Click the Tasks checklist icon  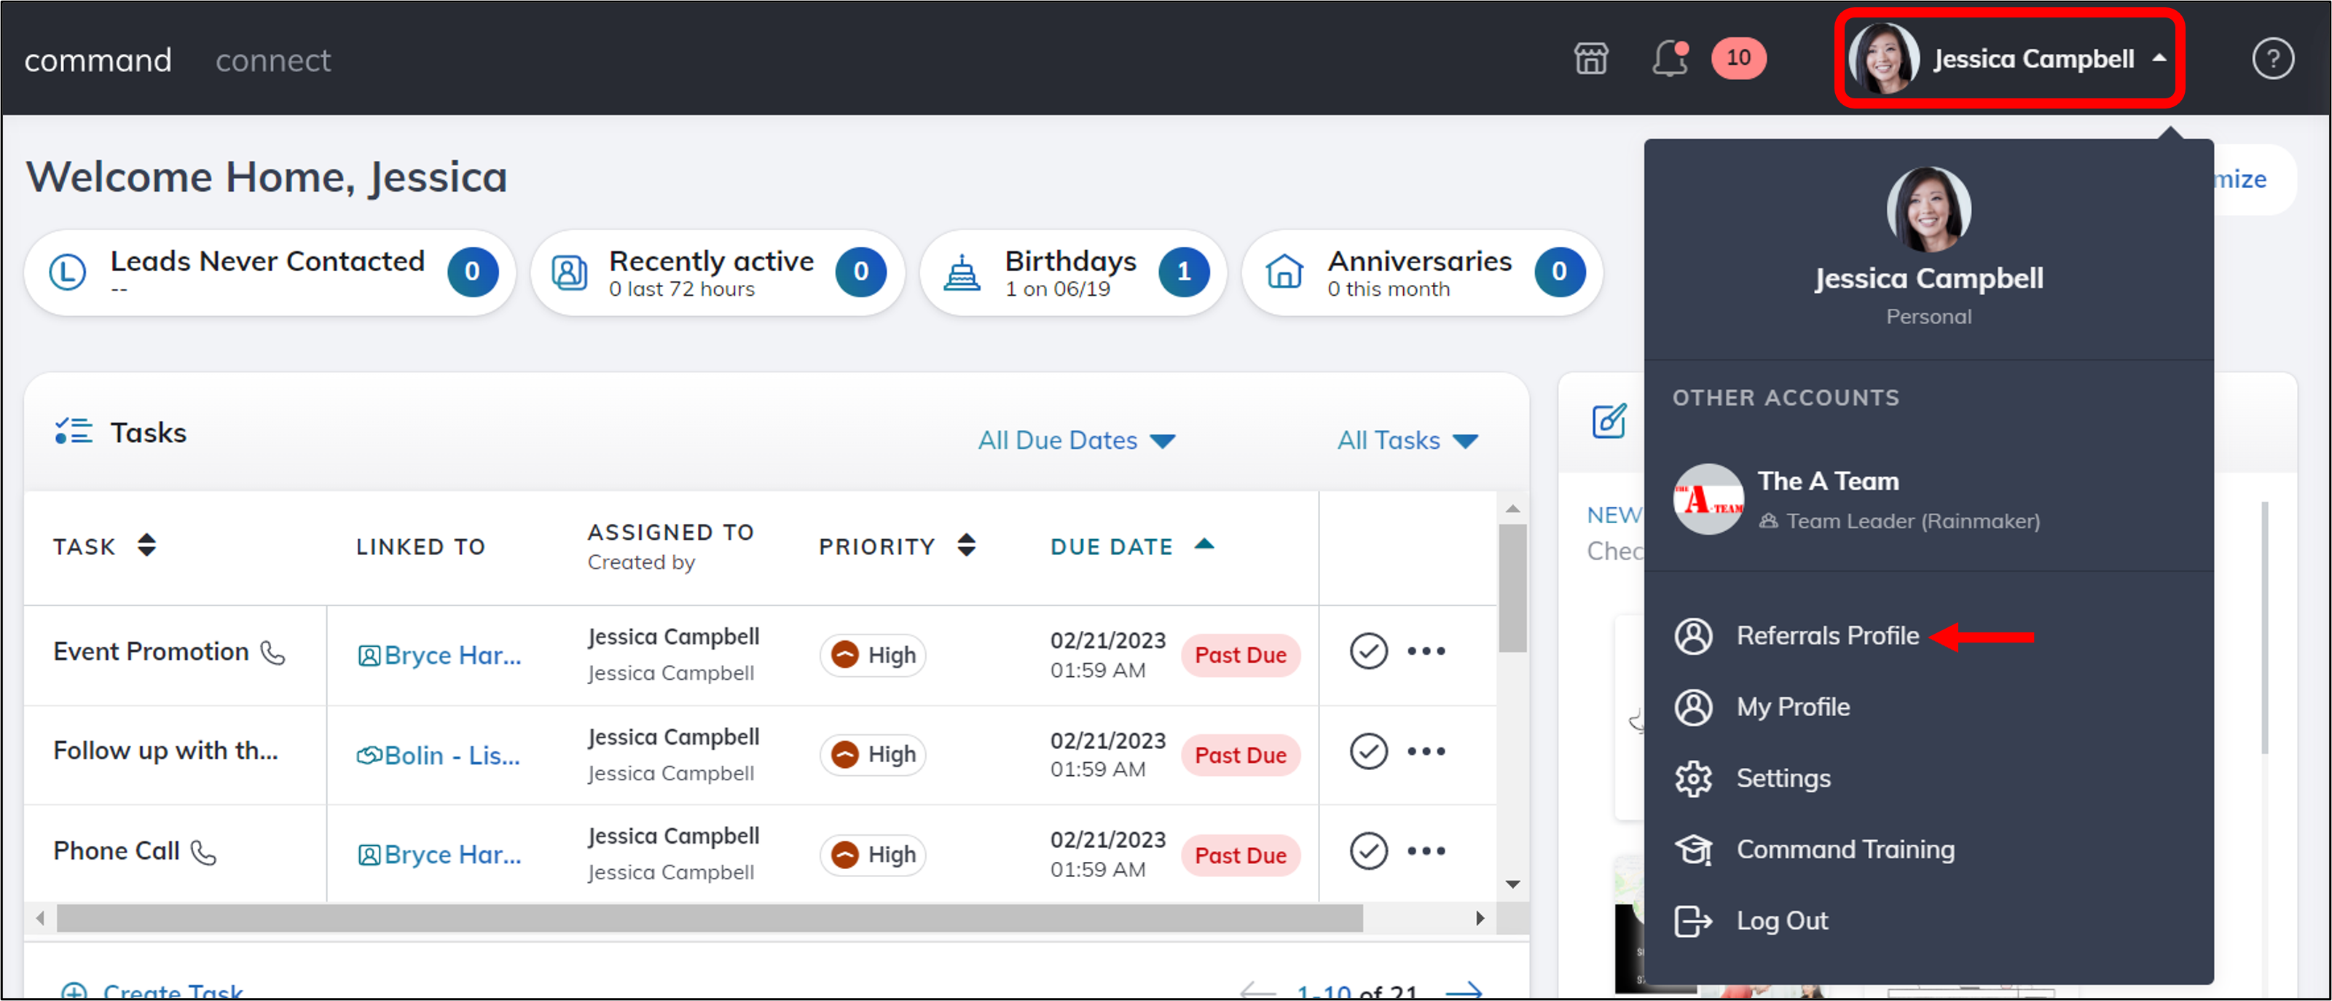74,432
